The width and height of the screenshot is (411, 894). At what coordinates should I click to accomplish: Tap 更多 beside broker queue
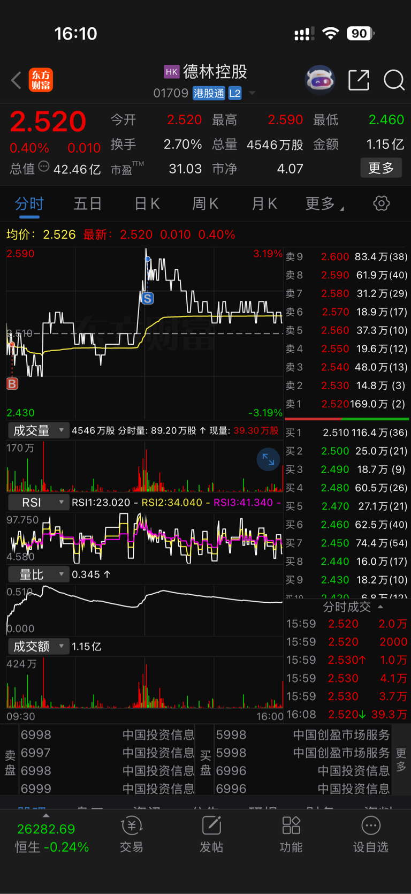[x=401, y=760]
